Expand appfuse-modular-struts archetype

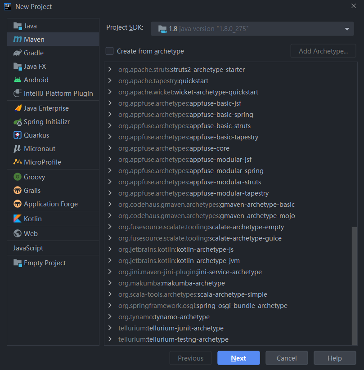point(110,182)
